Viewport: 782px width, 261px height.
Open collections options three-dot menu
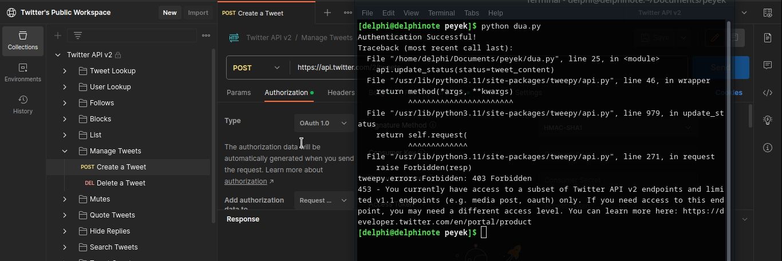(206, 35)
